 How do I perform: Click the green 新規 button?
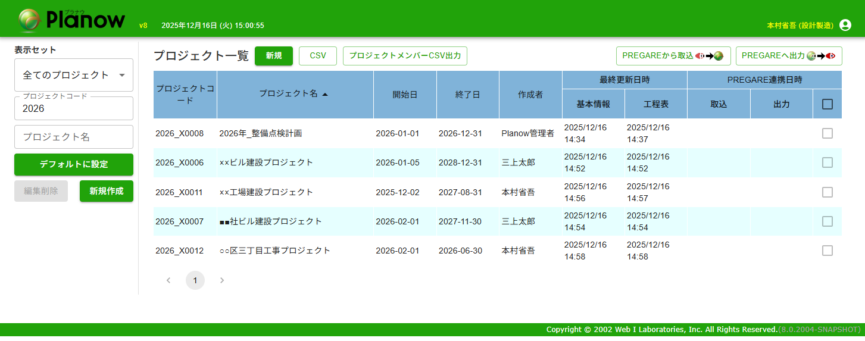tap(274, 56)
